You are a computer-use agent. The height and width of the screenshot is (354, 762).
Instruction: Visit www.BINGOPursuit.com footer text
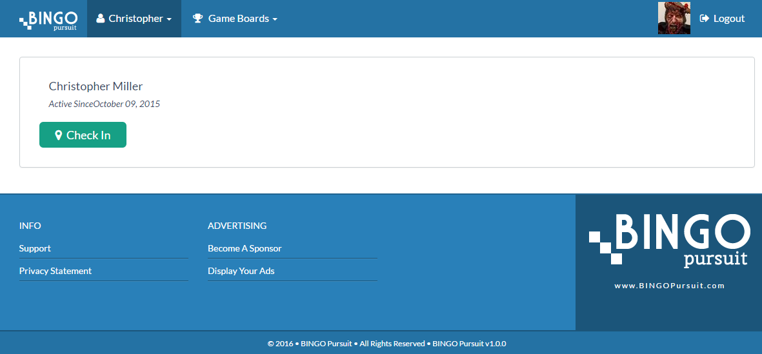(x=669, y=286)
